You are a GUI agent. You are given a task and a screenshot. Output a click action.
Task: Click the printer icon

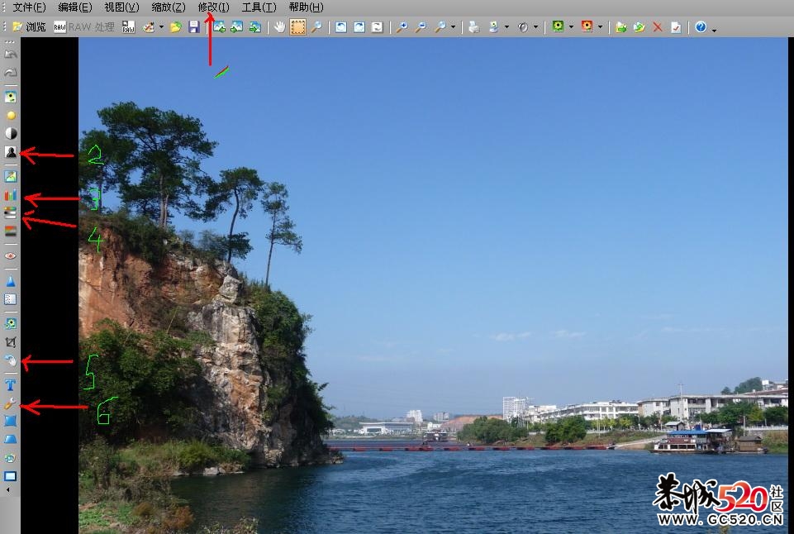tap(473, 27)
